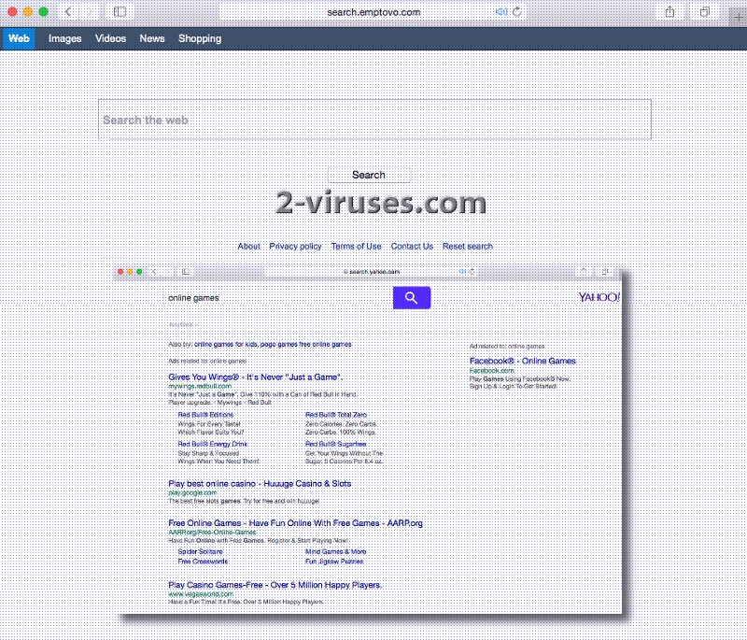Select the Web tab
The width and height of the screenshot is (747, 640).
click(x=19, y=38)
